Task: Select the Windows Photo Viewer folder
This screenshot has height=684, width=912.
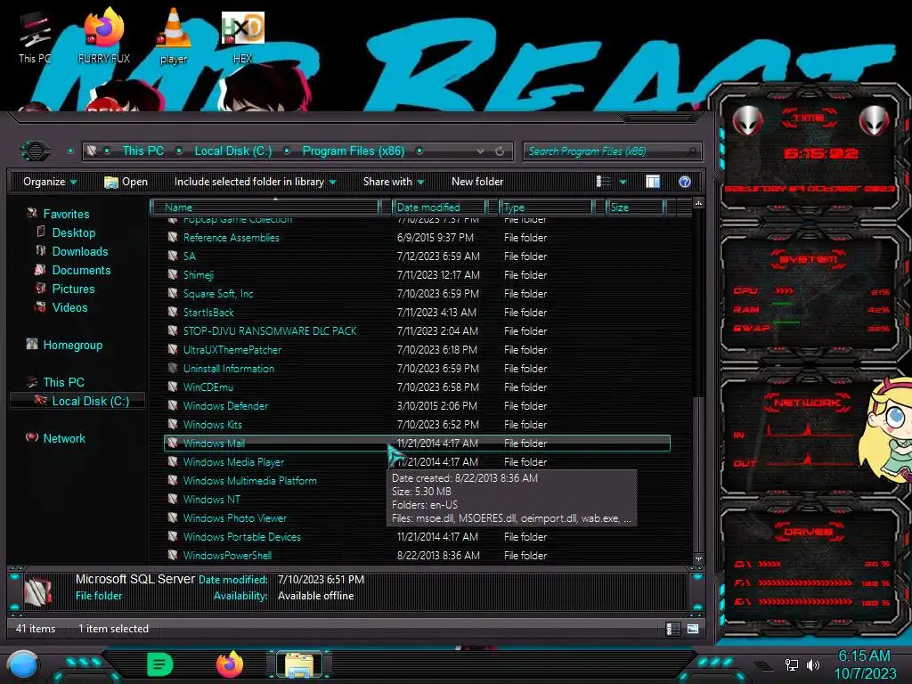Action: (x=235, y=517)
